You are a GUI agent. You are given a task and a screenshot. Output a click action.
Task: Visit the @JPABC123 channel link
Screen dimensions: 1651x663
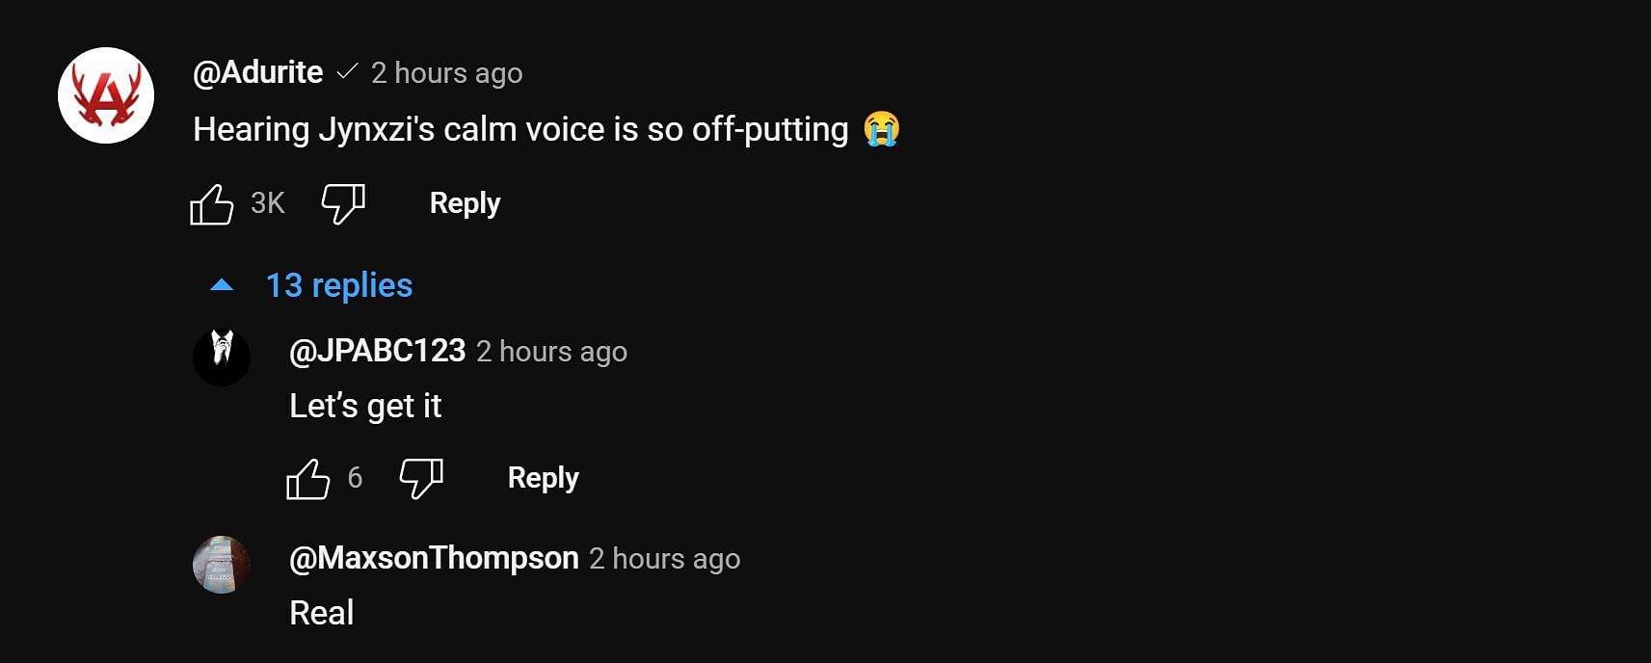point(377,351)
